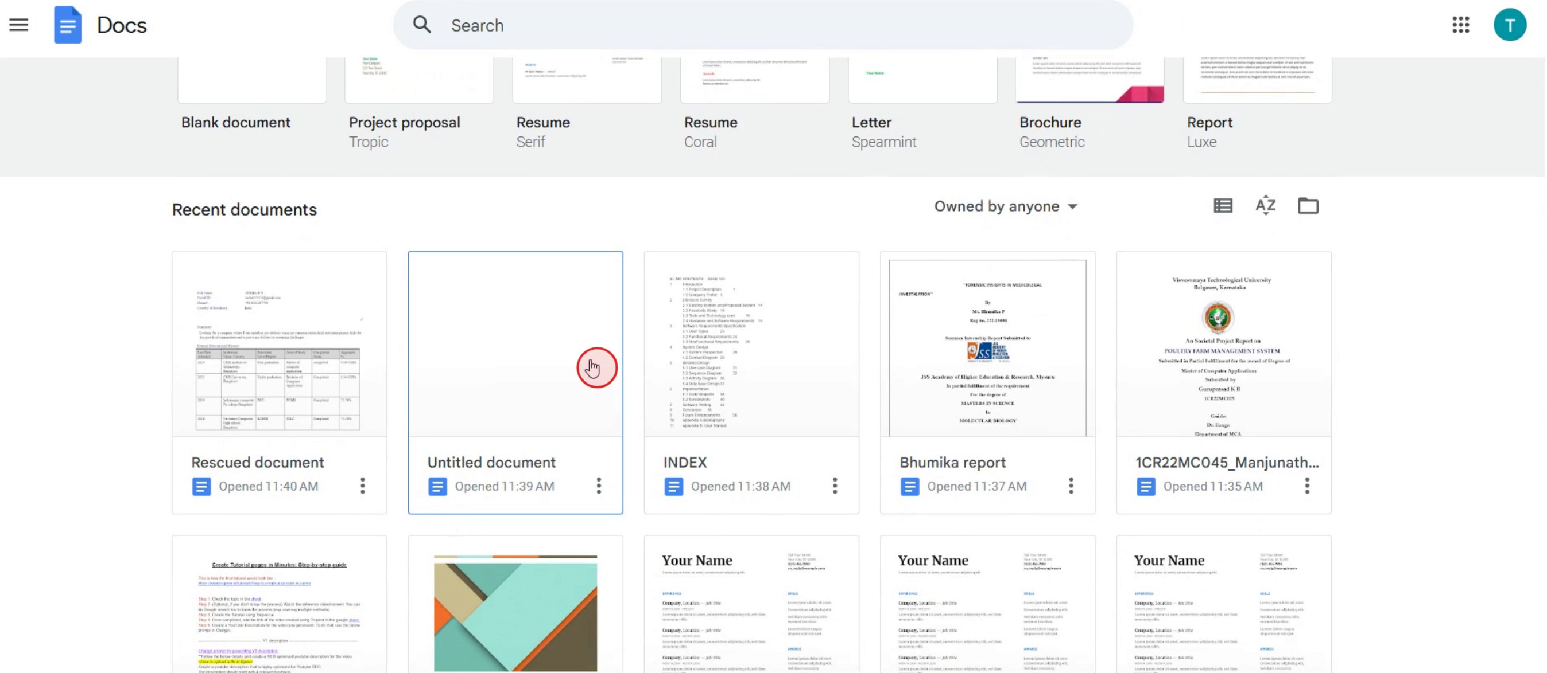Open the Google apps grid
Image resolution: width=1547 pixels, height=673 pixels.
tap(1460, 25)
